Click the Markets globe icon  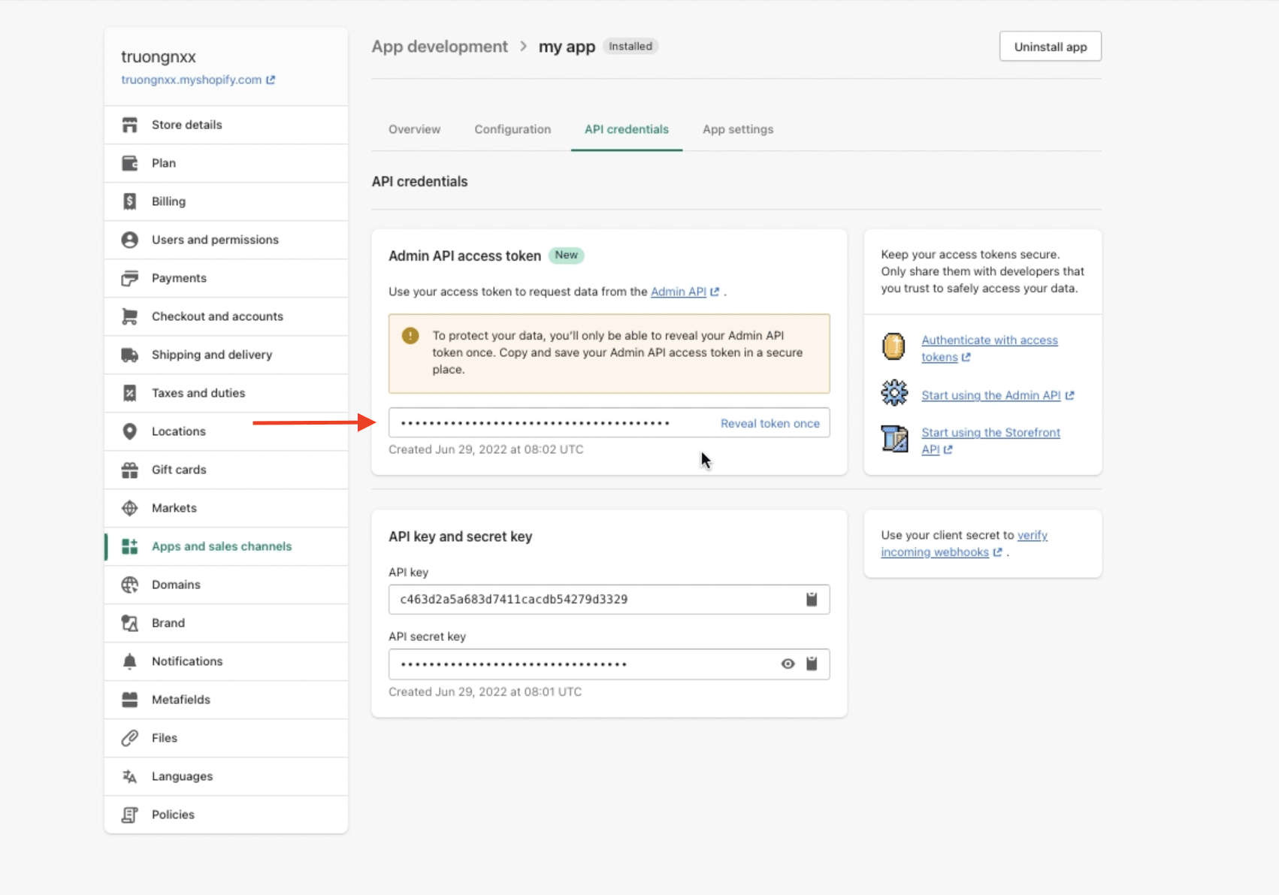click(x=129, y=508)
